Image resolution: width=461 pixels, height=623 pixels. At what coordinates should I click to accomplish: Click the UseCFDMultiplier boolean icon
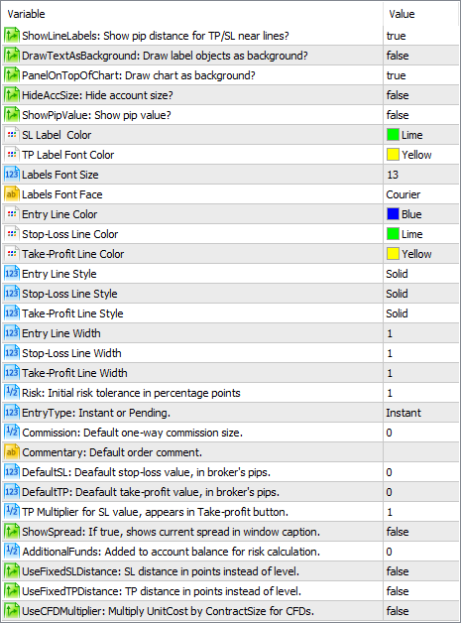(12, 611)
